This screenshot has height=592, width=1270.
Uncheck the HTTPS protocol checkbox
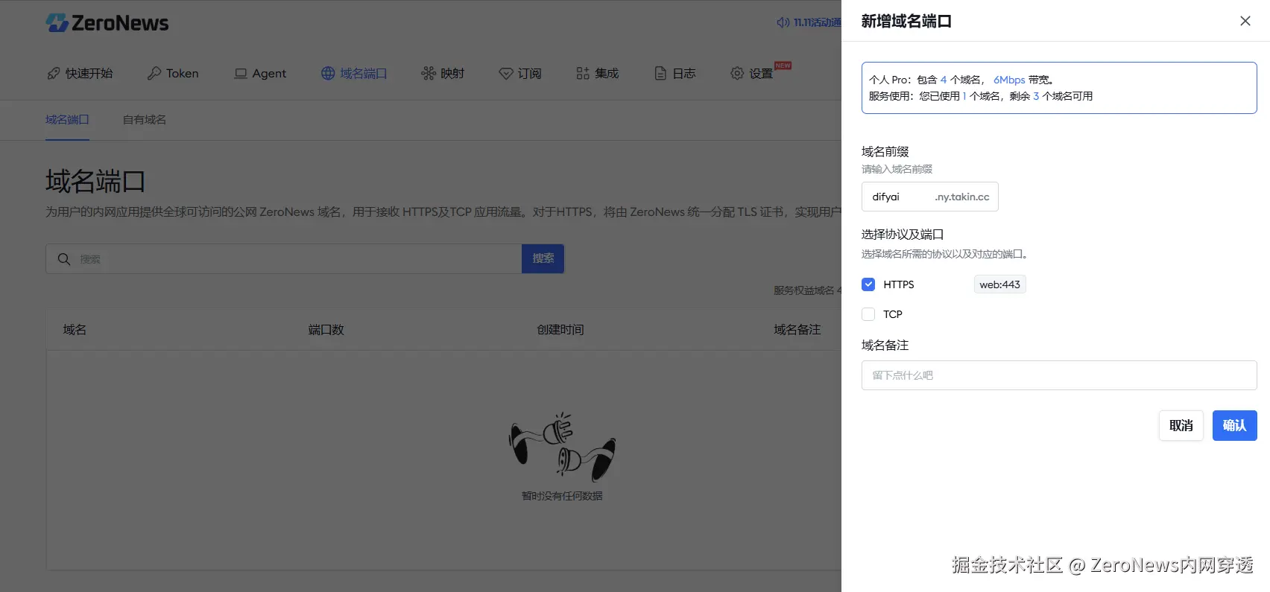pyautogui.click(x=868, y=284)
